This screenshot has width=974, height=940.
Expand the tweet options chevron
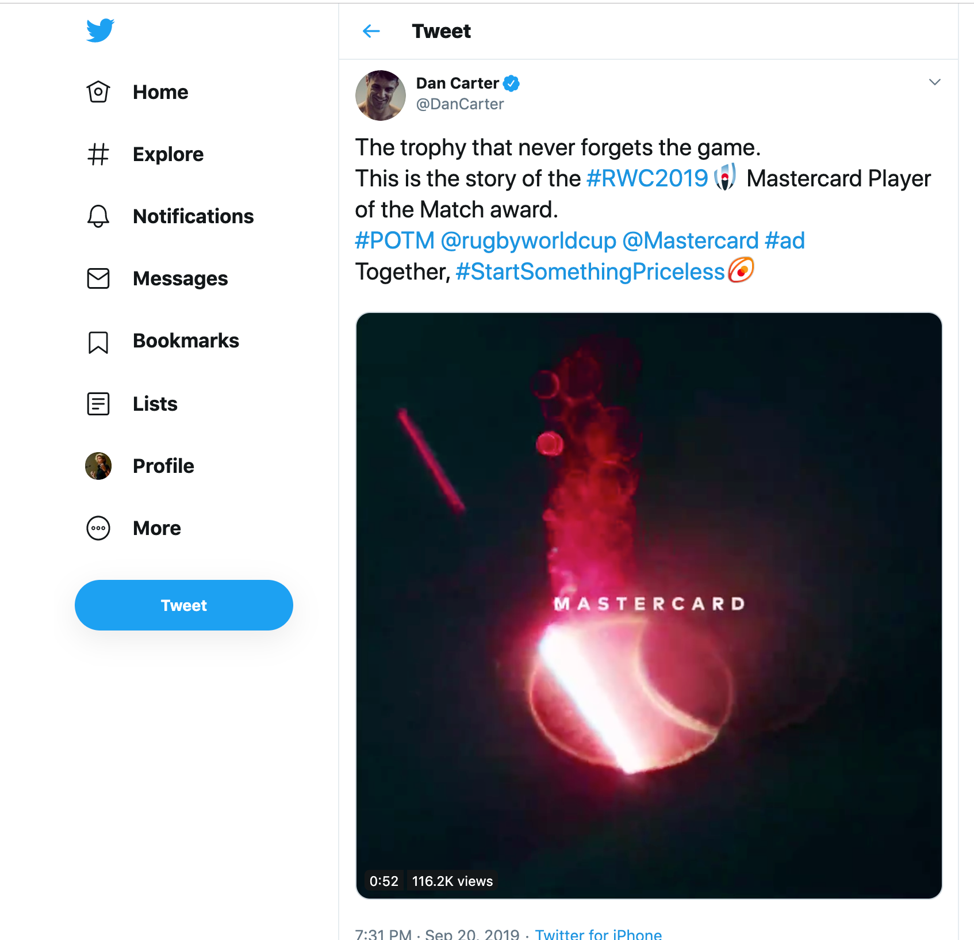[x=934, y=82]
